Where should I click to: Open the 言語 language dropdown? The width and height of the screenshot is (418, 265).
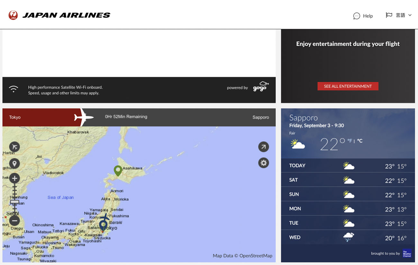click(x=399, y=15)
